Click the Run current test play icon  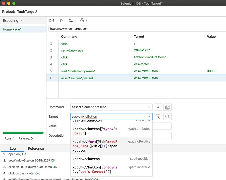click(62, 20)
